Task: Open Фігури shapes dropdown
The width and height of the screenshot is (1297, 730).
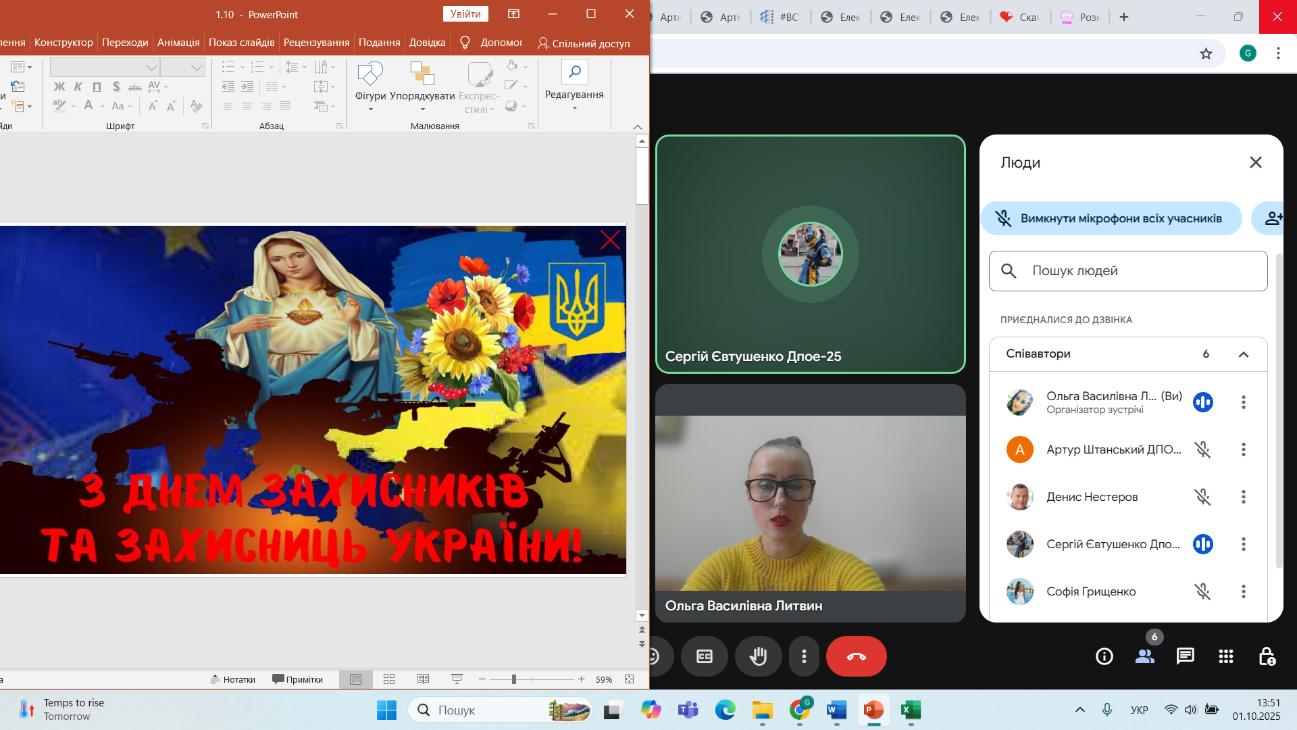Action: coord(370,88)
